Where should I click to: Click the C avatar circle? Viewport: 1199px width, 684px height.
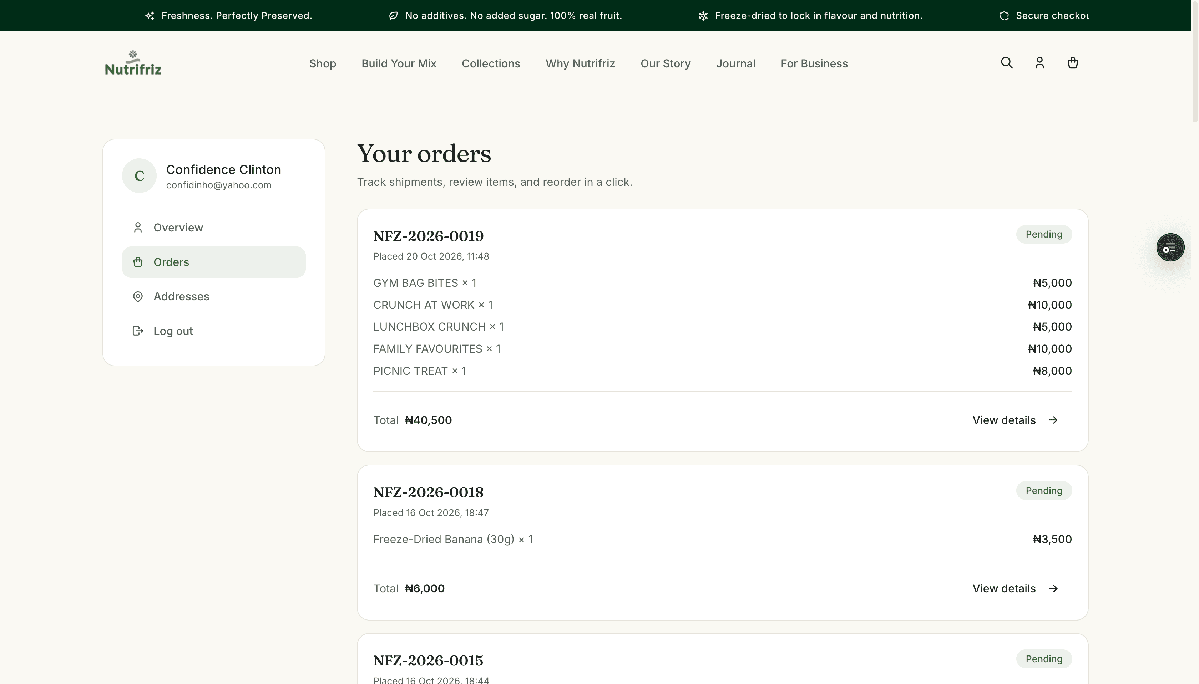pyautogui.click(x=139, y=176)
